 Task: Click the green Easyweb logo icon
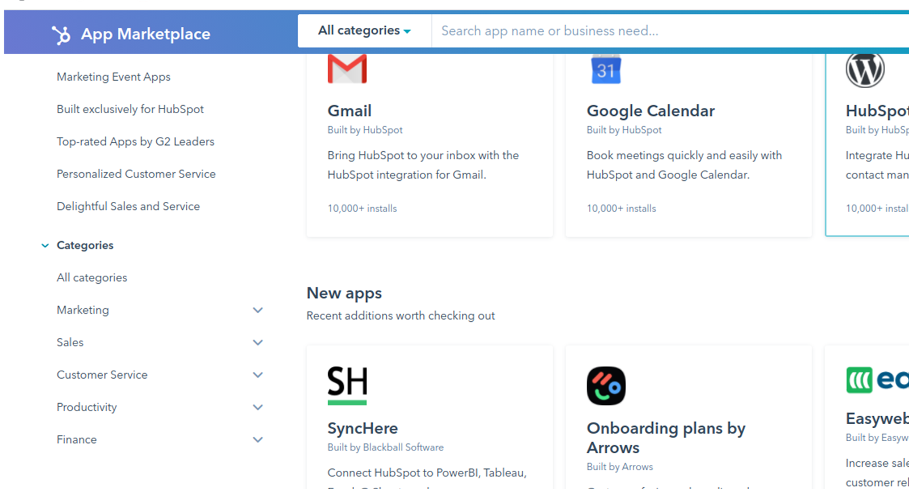click(859, 380)
